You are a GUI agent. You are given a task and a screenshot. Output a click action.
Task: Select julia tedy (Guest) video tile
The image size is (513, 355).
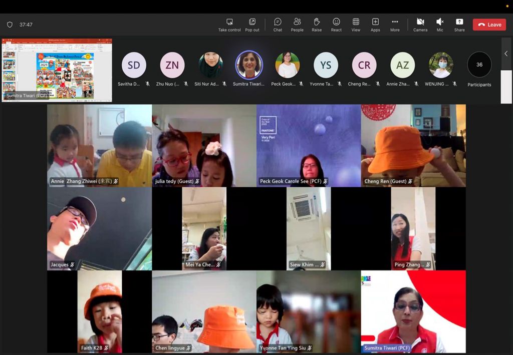pos(204,146)
